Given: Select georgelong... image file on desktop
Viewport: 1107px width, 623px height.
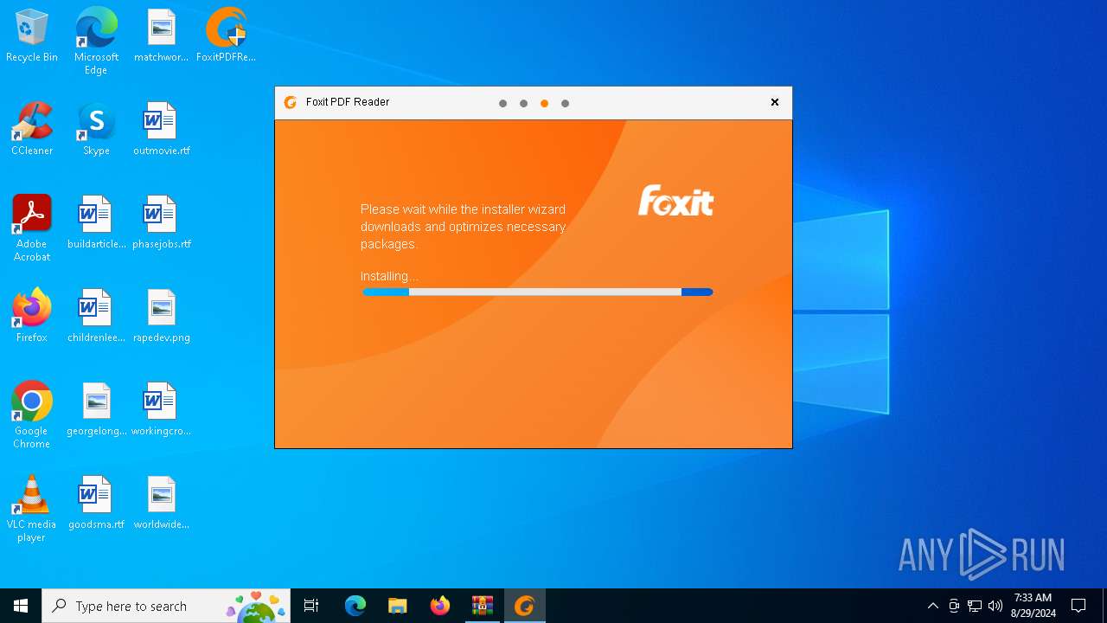Looking at the screenshot, I should click(96, 410).
